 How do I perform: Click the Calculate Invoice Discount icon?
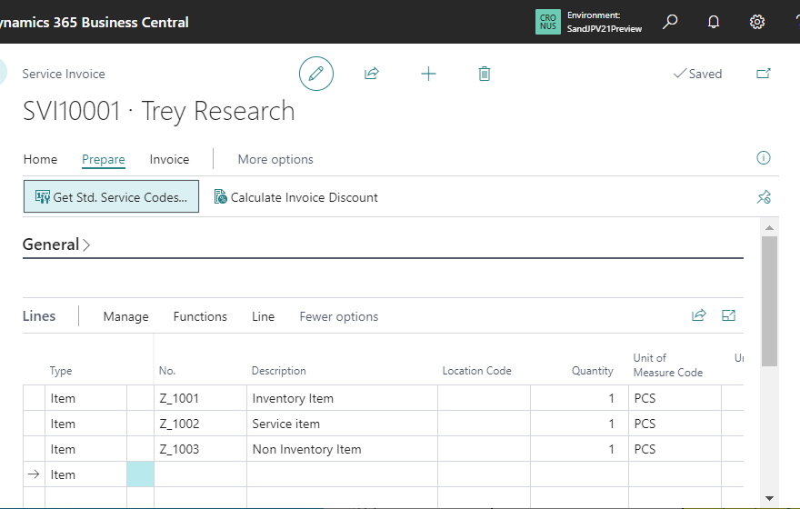click(220, 197)
